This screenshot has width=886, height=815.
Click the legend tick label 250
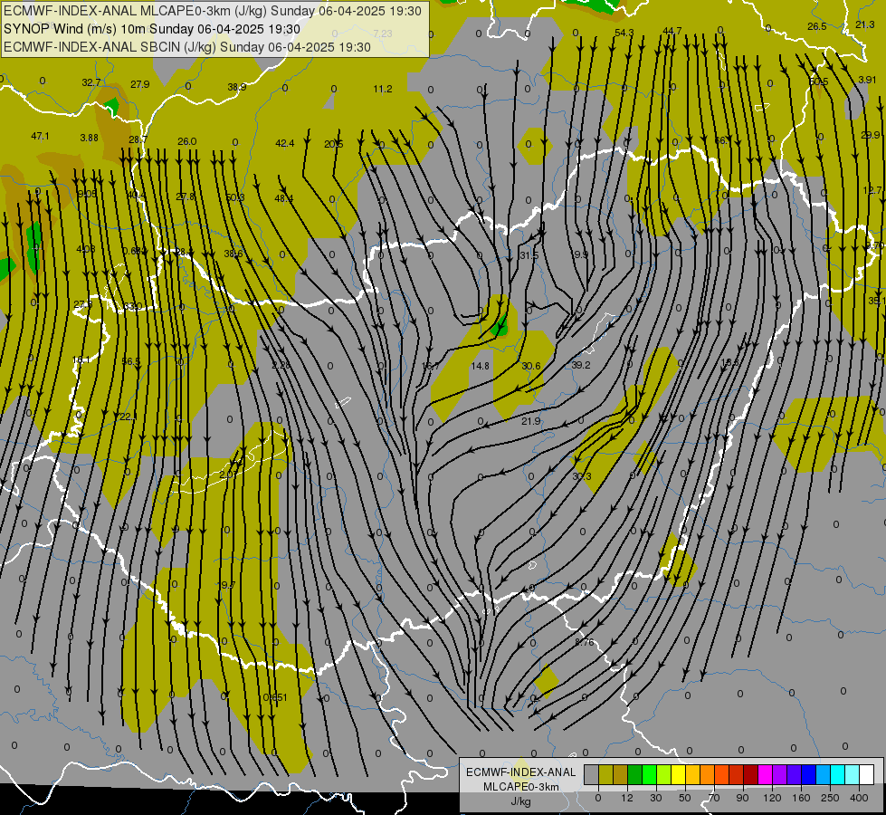pyautogui.click(x=830, y=798)
